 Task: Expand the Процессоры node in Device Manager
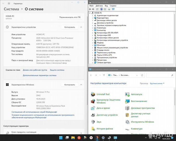(x=93, y=60)
